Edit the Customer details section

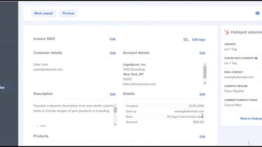[113, 53]
